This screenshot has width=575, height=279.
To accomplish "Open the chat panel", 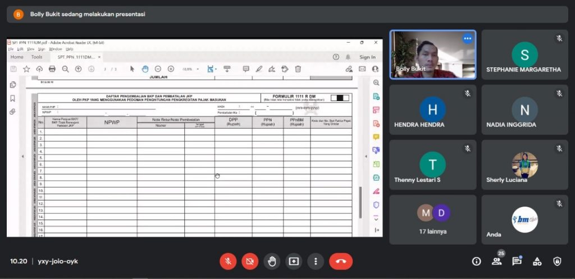I will coord(517,262).
